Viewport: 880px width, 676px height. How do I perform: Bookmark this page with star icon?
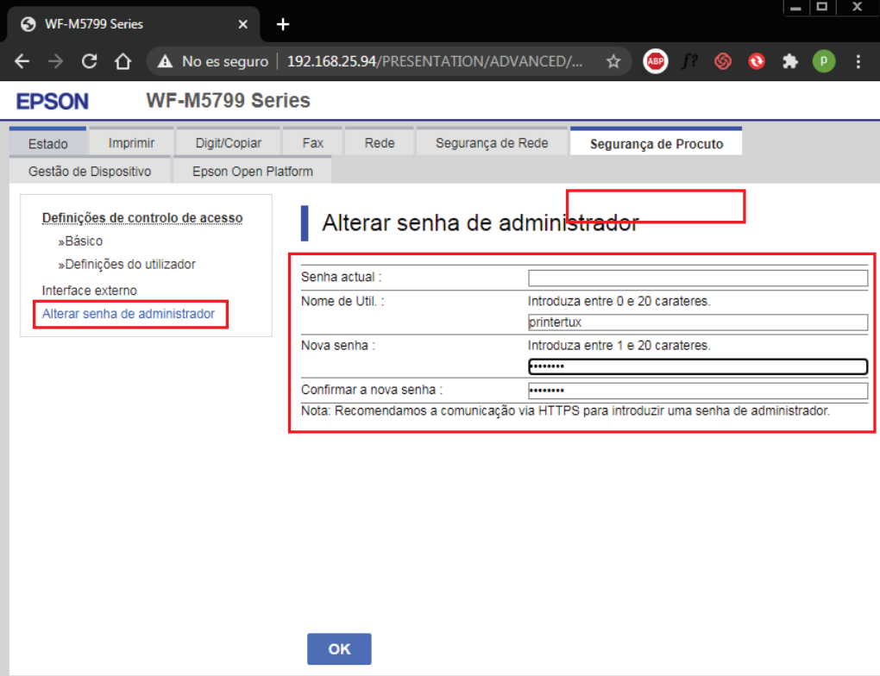613,61
